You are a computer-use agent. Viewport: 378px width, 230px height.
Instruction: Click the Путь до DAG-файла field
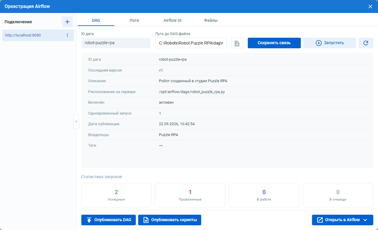[191, 43]
